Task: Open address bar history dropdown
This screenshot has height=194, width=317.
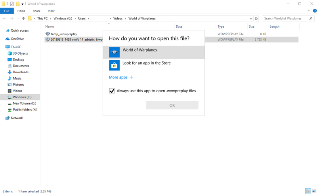Action: pos(251,19)
